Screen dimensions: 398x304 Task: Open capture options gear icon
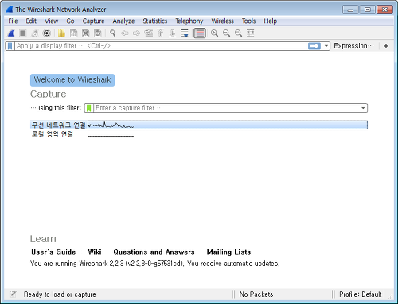pos(47,33)
